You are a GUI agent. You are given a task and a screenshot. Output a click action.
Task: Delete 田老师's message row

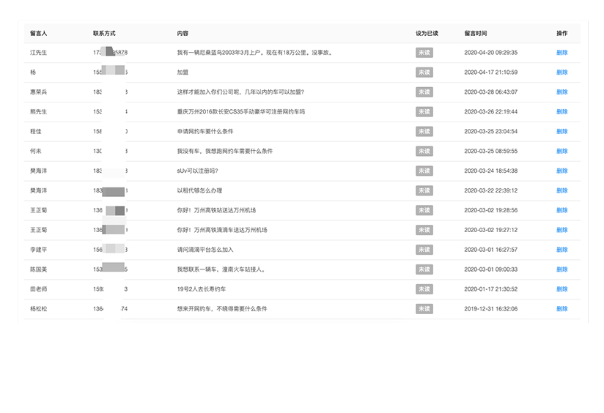click(561, 289)
